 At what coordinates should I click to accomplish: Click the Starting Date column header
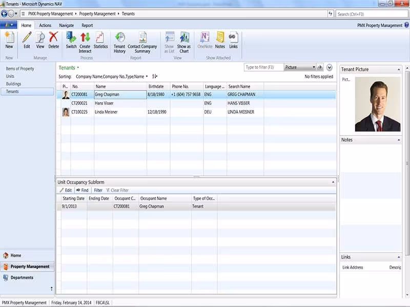coord(74,199)
